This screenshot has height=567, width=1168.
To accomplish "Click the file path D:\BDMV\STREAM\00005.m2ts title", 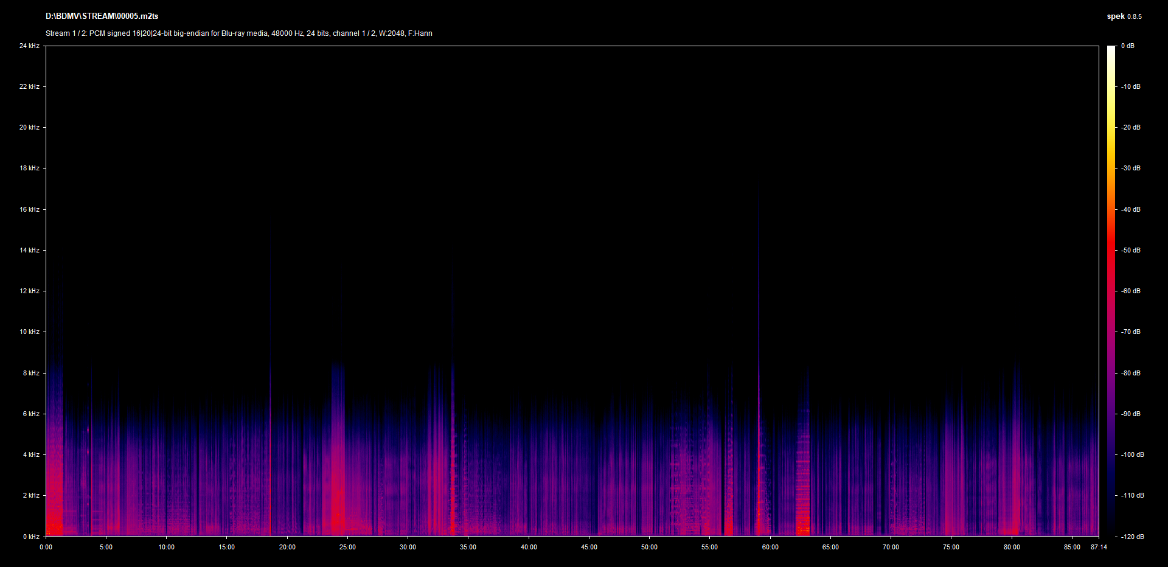I will (102, 16).
